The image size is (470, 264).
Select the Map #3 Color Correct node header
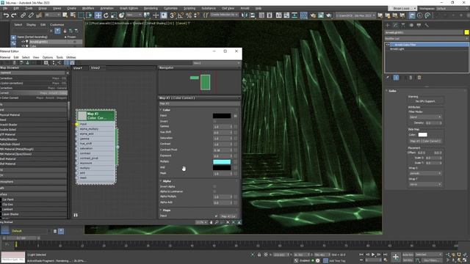pos(96,116)
